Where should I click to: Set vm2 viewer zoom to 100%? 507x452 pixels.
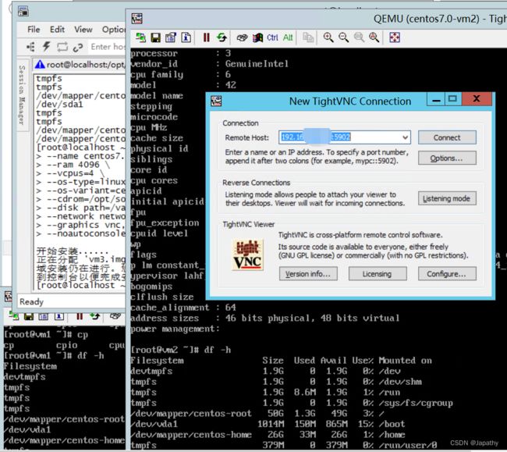359,37
